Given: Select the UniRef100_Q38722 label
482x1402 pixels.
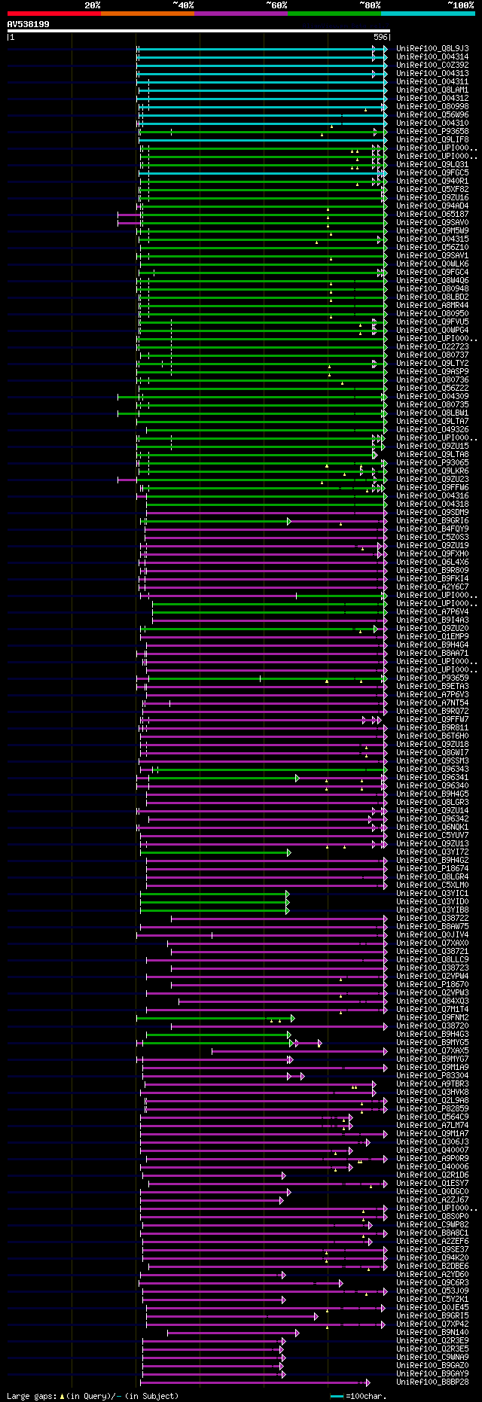Looking at the screenshot, I should [432, 918].
